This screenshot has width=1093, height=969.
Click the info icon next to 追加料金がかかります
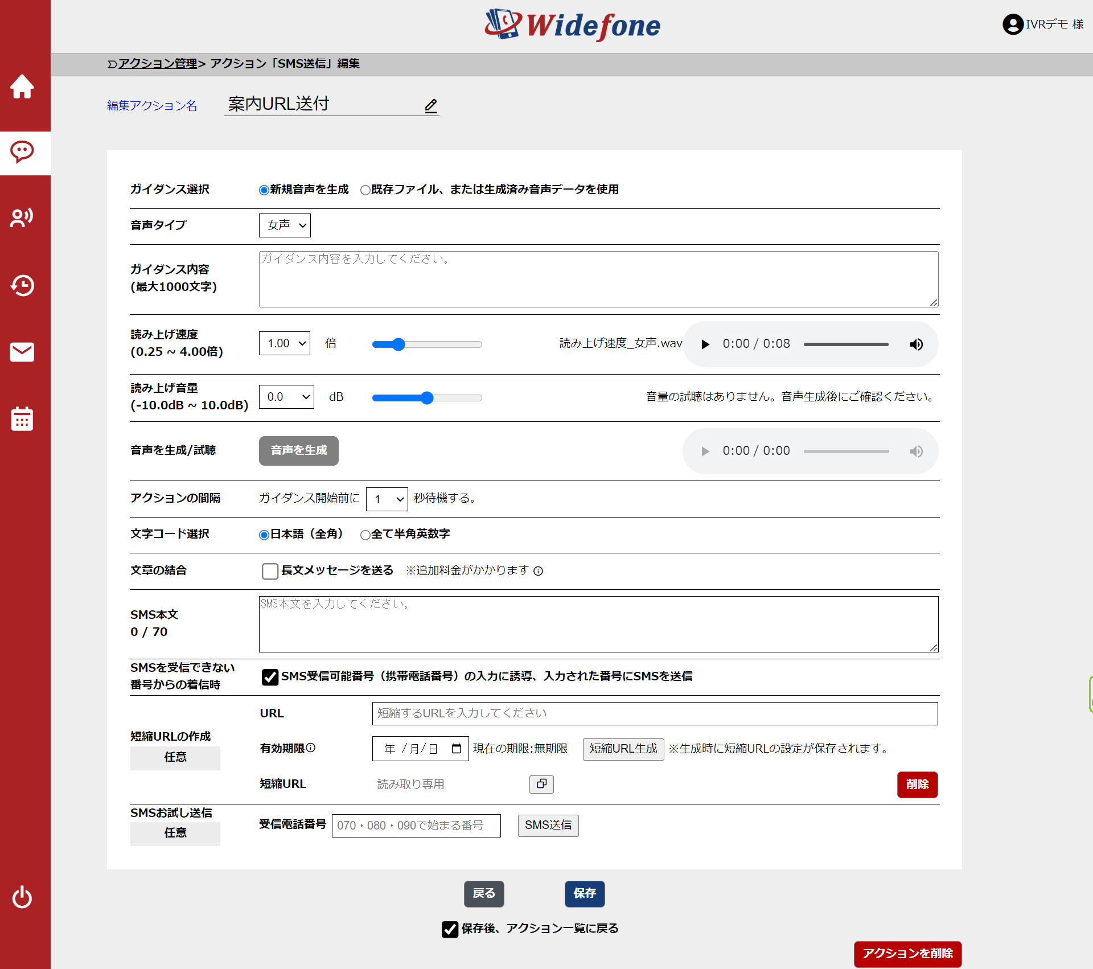tap(538, 571)
